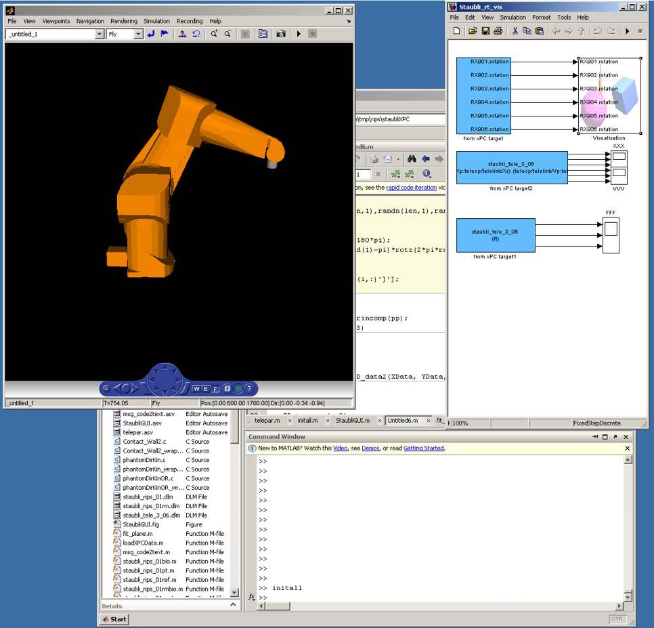Click the Copy icon in Staubli_rt_vis
The height and width of the screenshot is (628, 654).
coord(527,31)
